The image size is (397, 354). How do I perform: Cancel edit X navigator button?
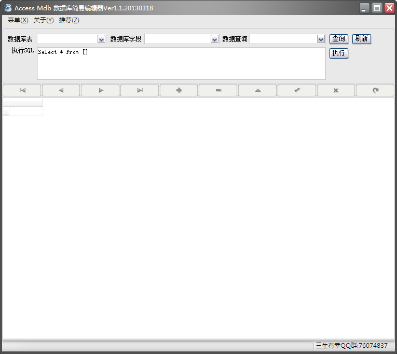pyautogui.click(x=336, y=91)
